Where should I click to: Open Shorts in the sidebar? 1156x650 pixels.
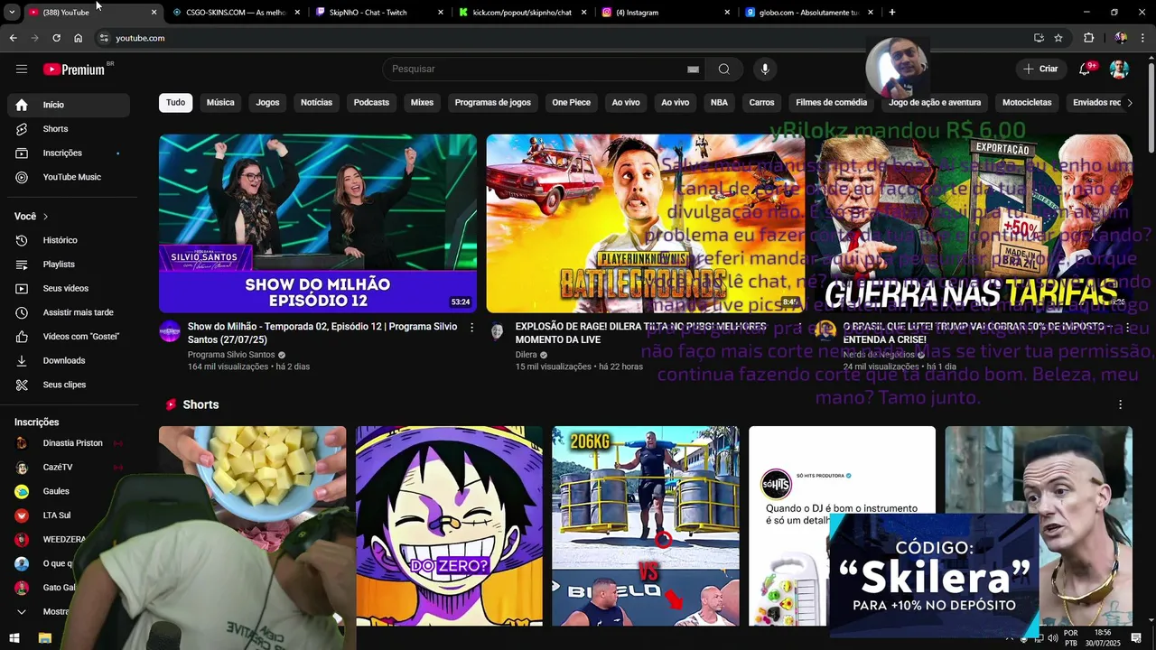pyautogui.click(x=69, y=129)
